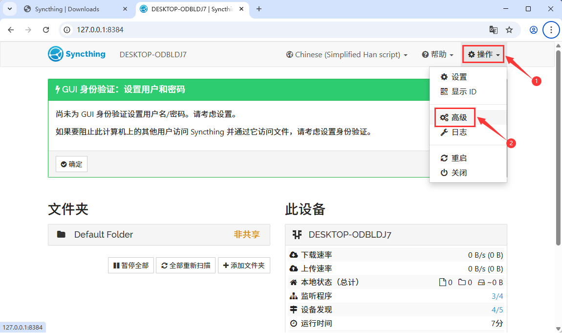Click the 添加文件夹 add folder button
This screenshot has width=562, height=333.
(x=244, y=265)
